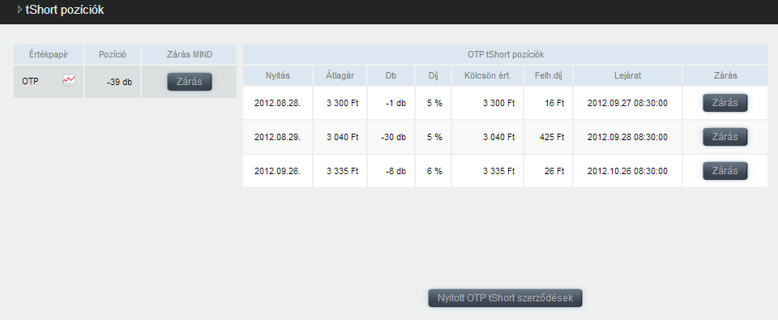Click the tShort pozíciók title text
Screen dimensions: 778x320
(65, 10)
